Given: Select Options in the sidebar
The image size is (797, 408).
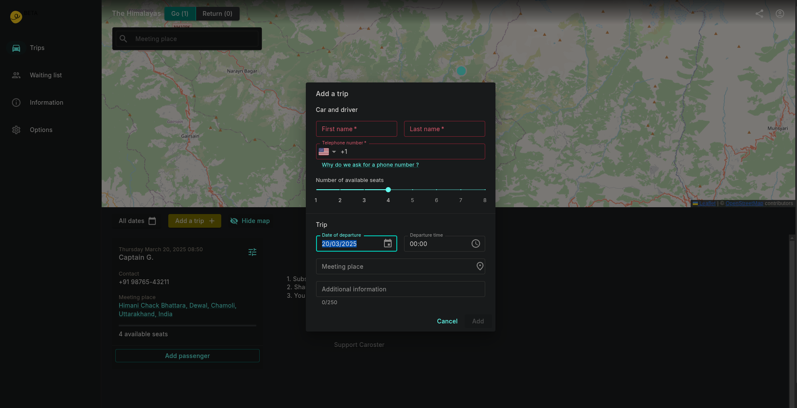Looking at the screenshot, I should (x=50, y=130).
